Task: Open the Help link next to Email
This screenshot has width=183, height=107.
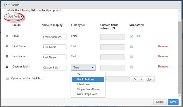Action: (138, 36)
